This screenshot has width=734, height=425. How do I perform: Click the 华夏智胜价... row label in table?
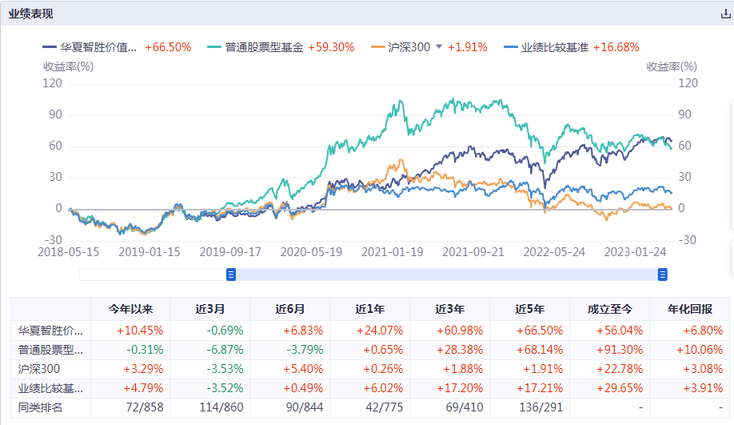[50, 330]
